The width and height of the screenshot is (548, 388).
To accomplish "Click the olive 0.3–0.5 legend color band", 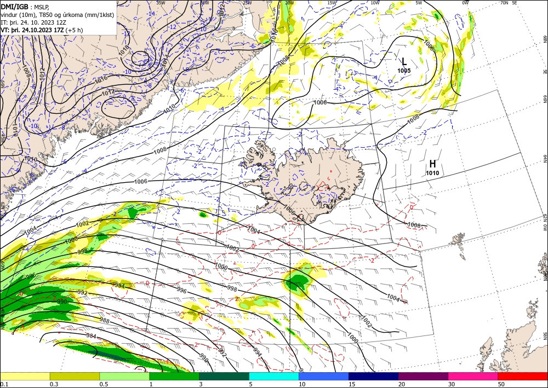I will point(75,376).
